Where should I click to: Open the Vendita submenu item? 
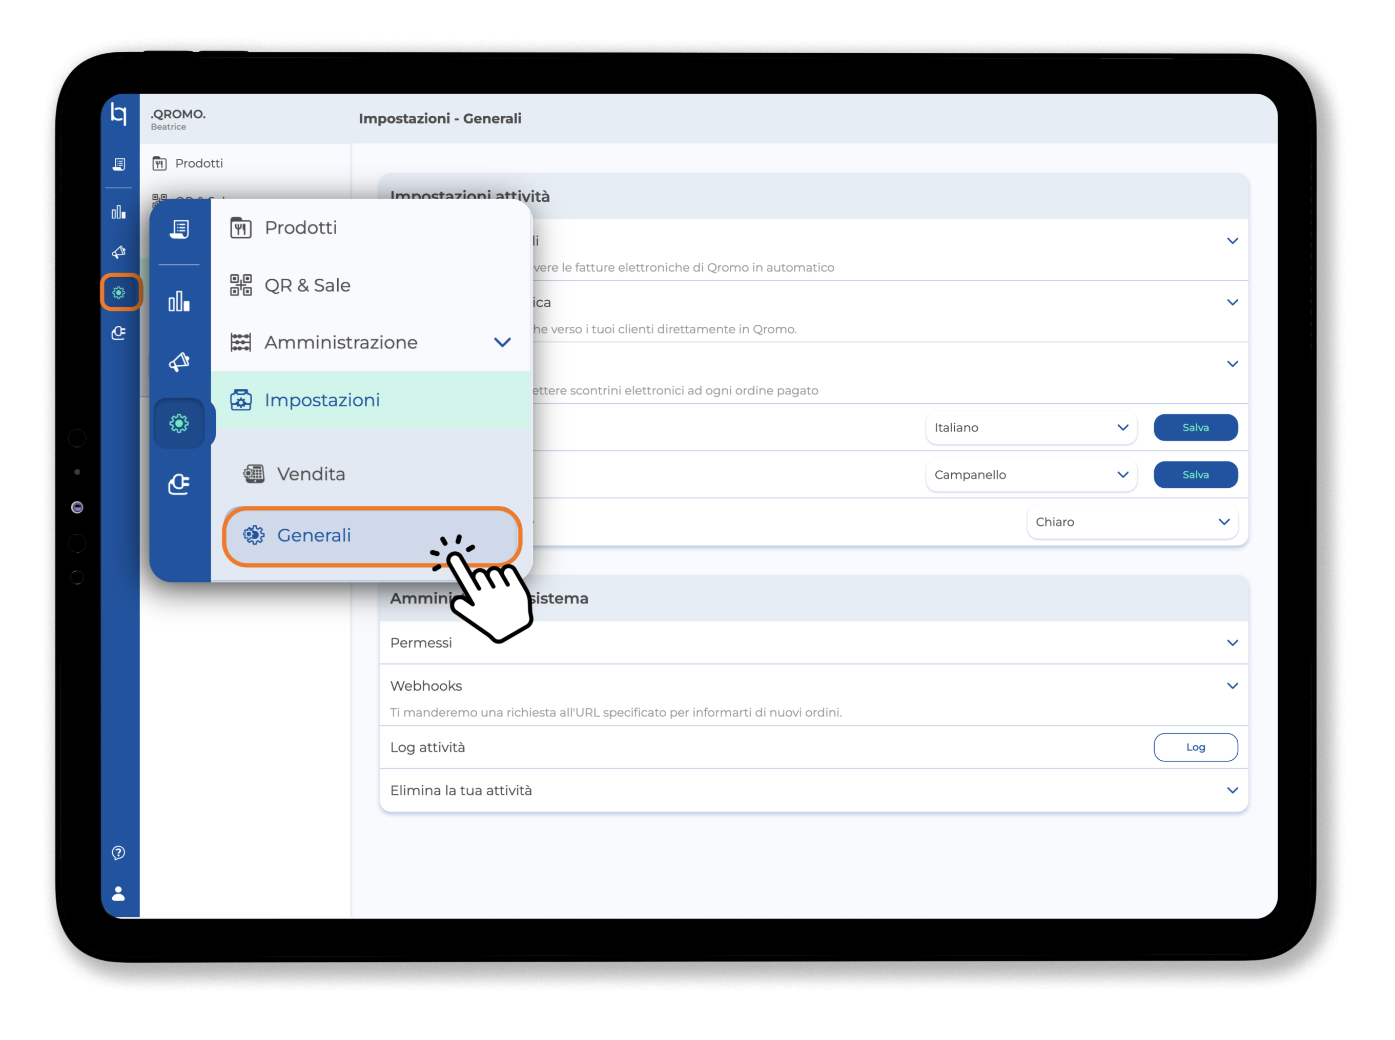372,474
